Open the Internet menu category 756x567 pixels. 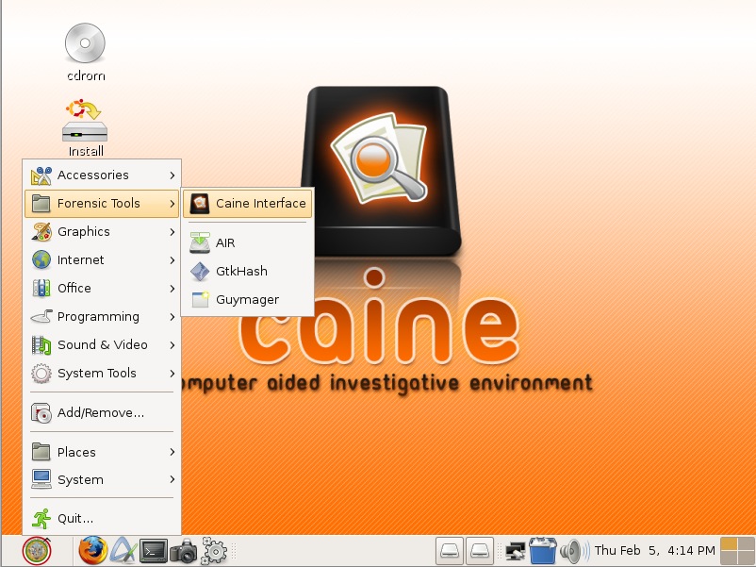click(102, 259)
